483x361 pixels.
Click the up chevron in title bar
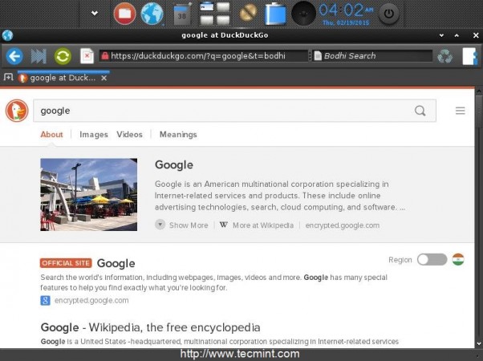click(x=457, y=35)
